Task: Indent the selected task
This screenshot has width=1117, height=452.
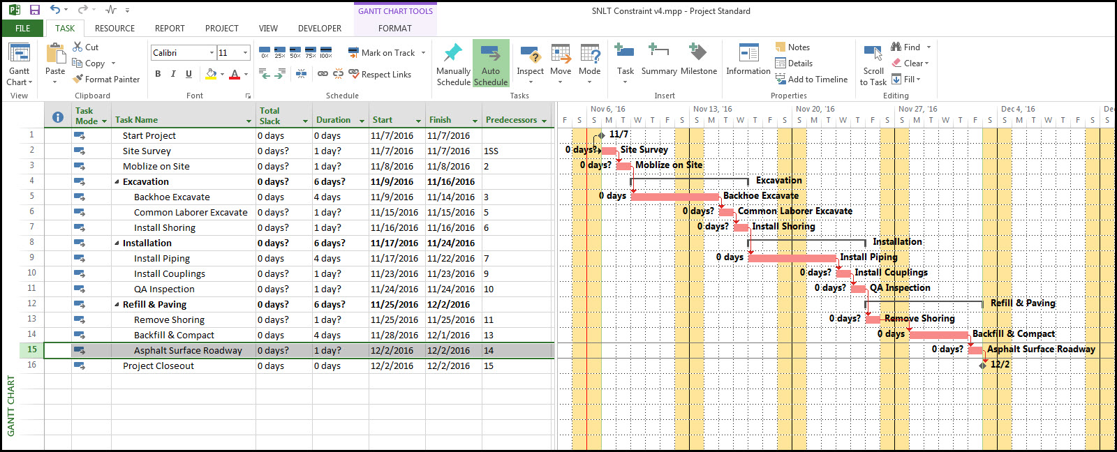Action: pyautogui.click(x=279, y=73)
